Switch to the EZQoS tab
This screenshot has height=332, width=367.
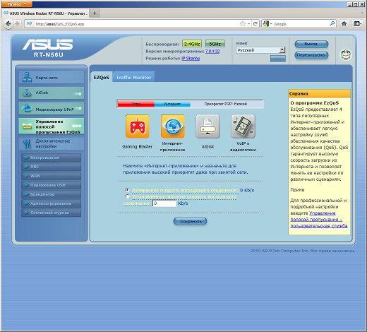(102, 77)
